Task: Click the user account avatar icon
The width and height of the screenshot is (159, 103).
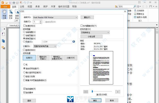Action: 151,6
